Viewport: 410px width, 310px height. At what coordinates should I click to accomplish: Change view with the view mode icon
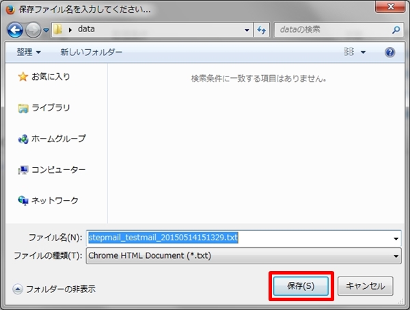pos(348,52)
